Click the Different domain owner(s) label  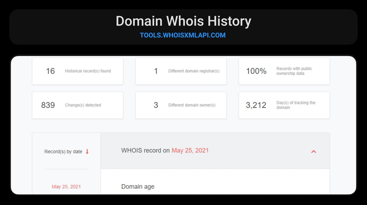click(x=192, y=105)
